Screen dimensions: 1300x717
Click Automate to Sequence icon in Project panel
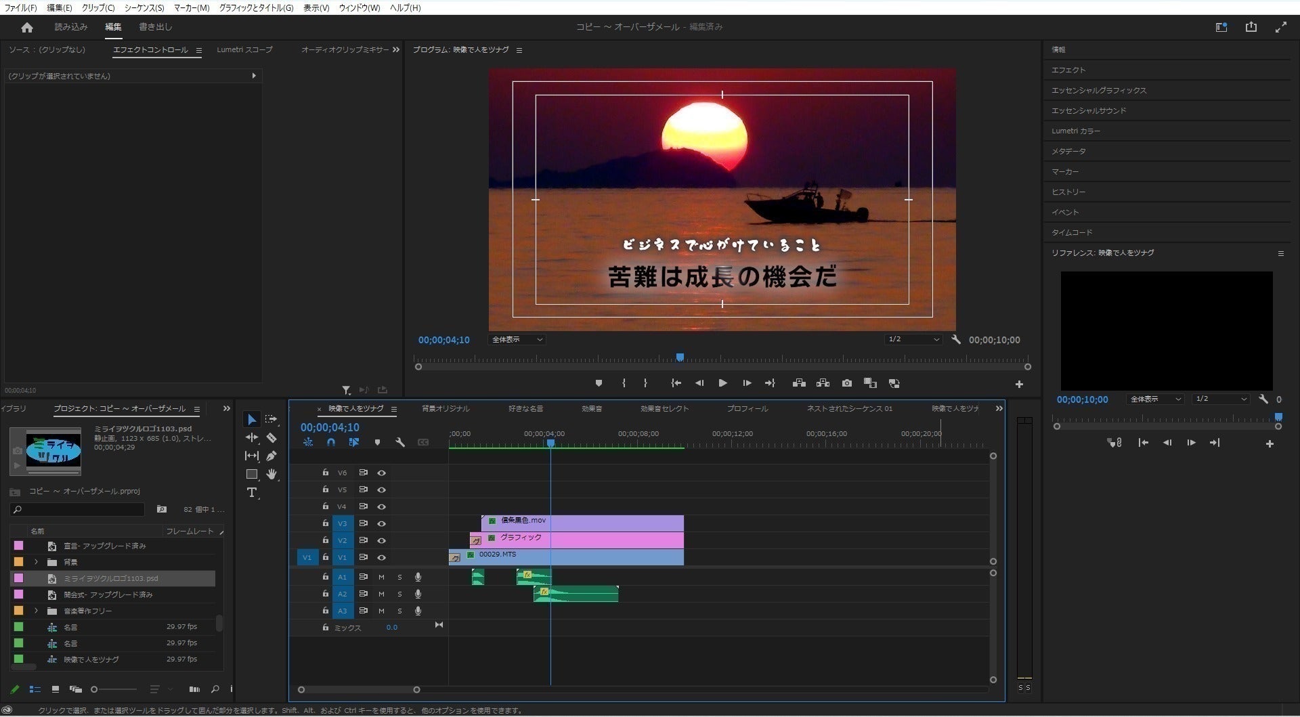(194, 689)
